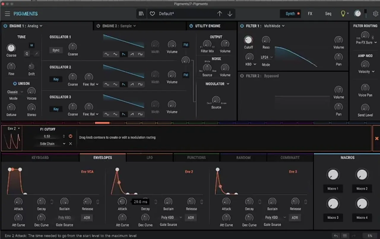Select Oscillator 1 sine waveform icon

click(106, 54)
